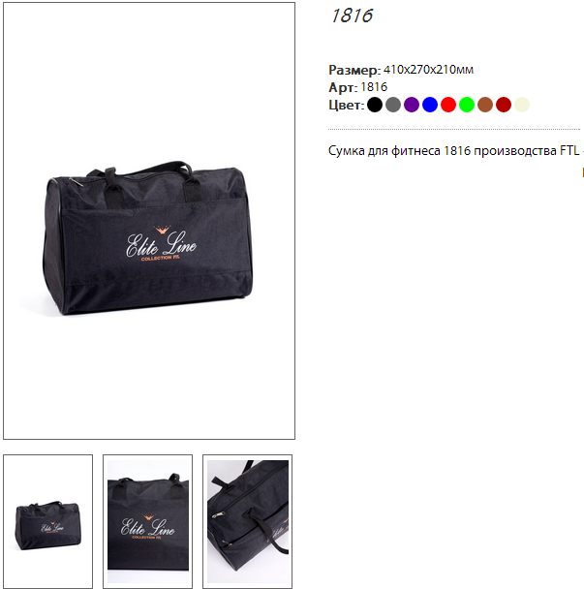Click the Elite Line logo on large bag
The image size is (584, 589).
pos(161,243)
